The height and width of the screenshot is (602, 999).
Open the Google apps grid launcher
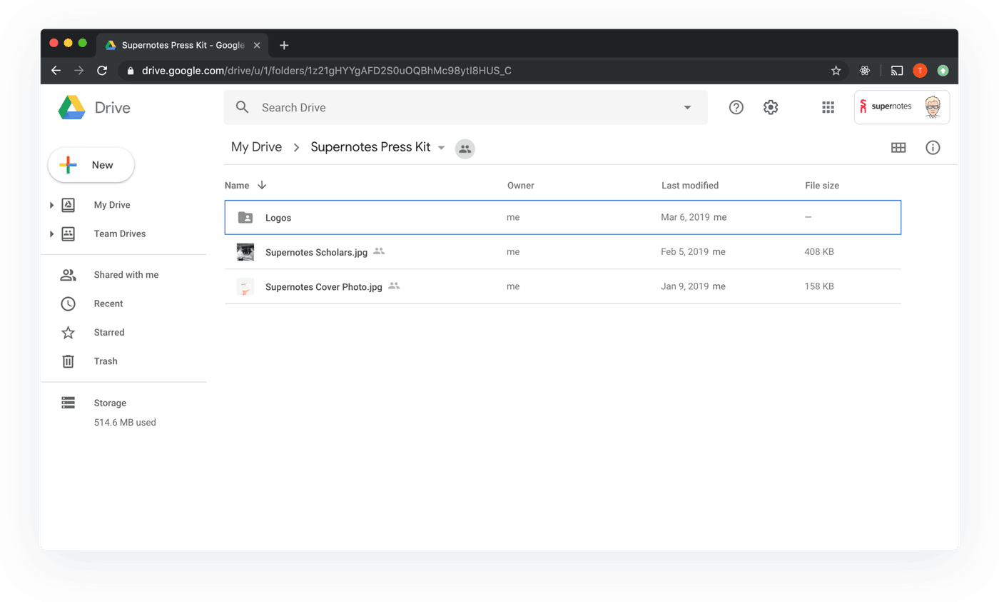tap(828, 107)
